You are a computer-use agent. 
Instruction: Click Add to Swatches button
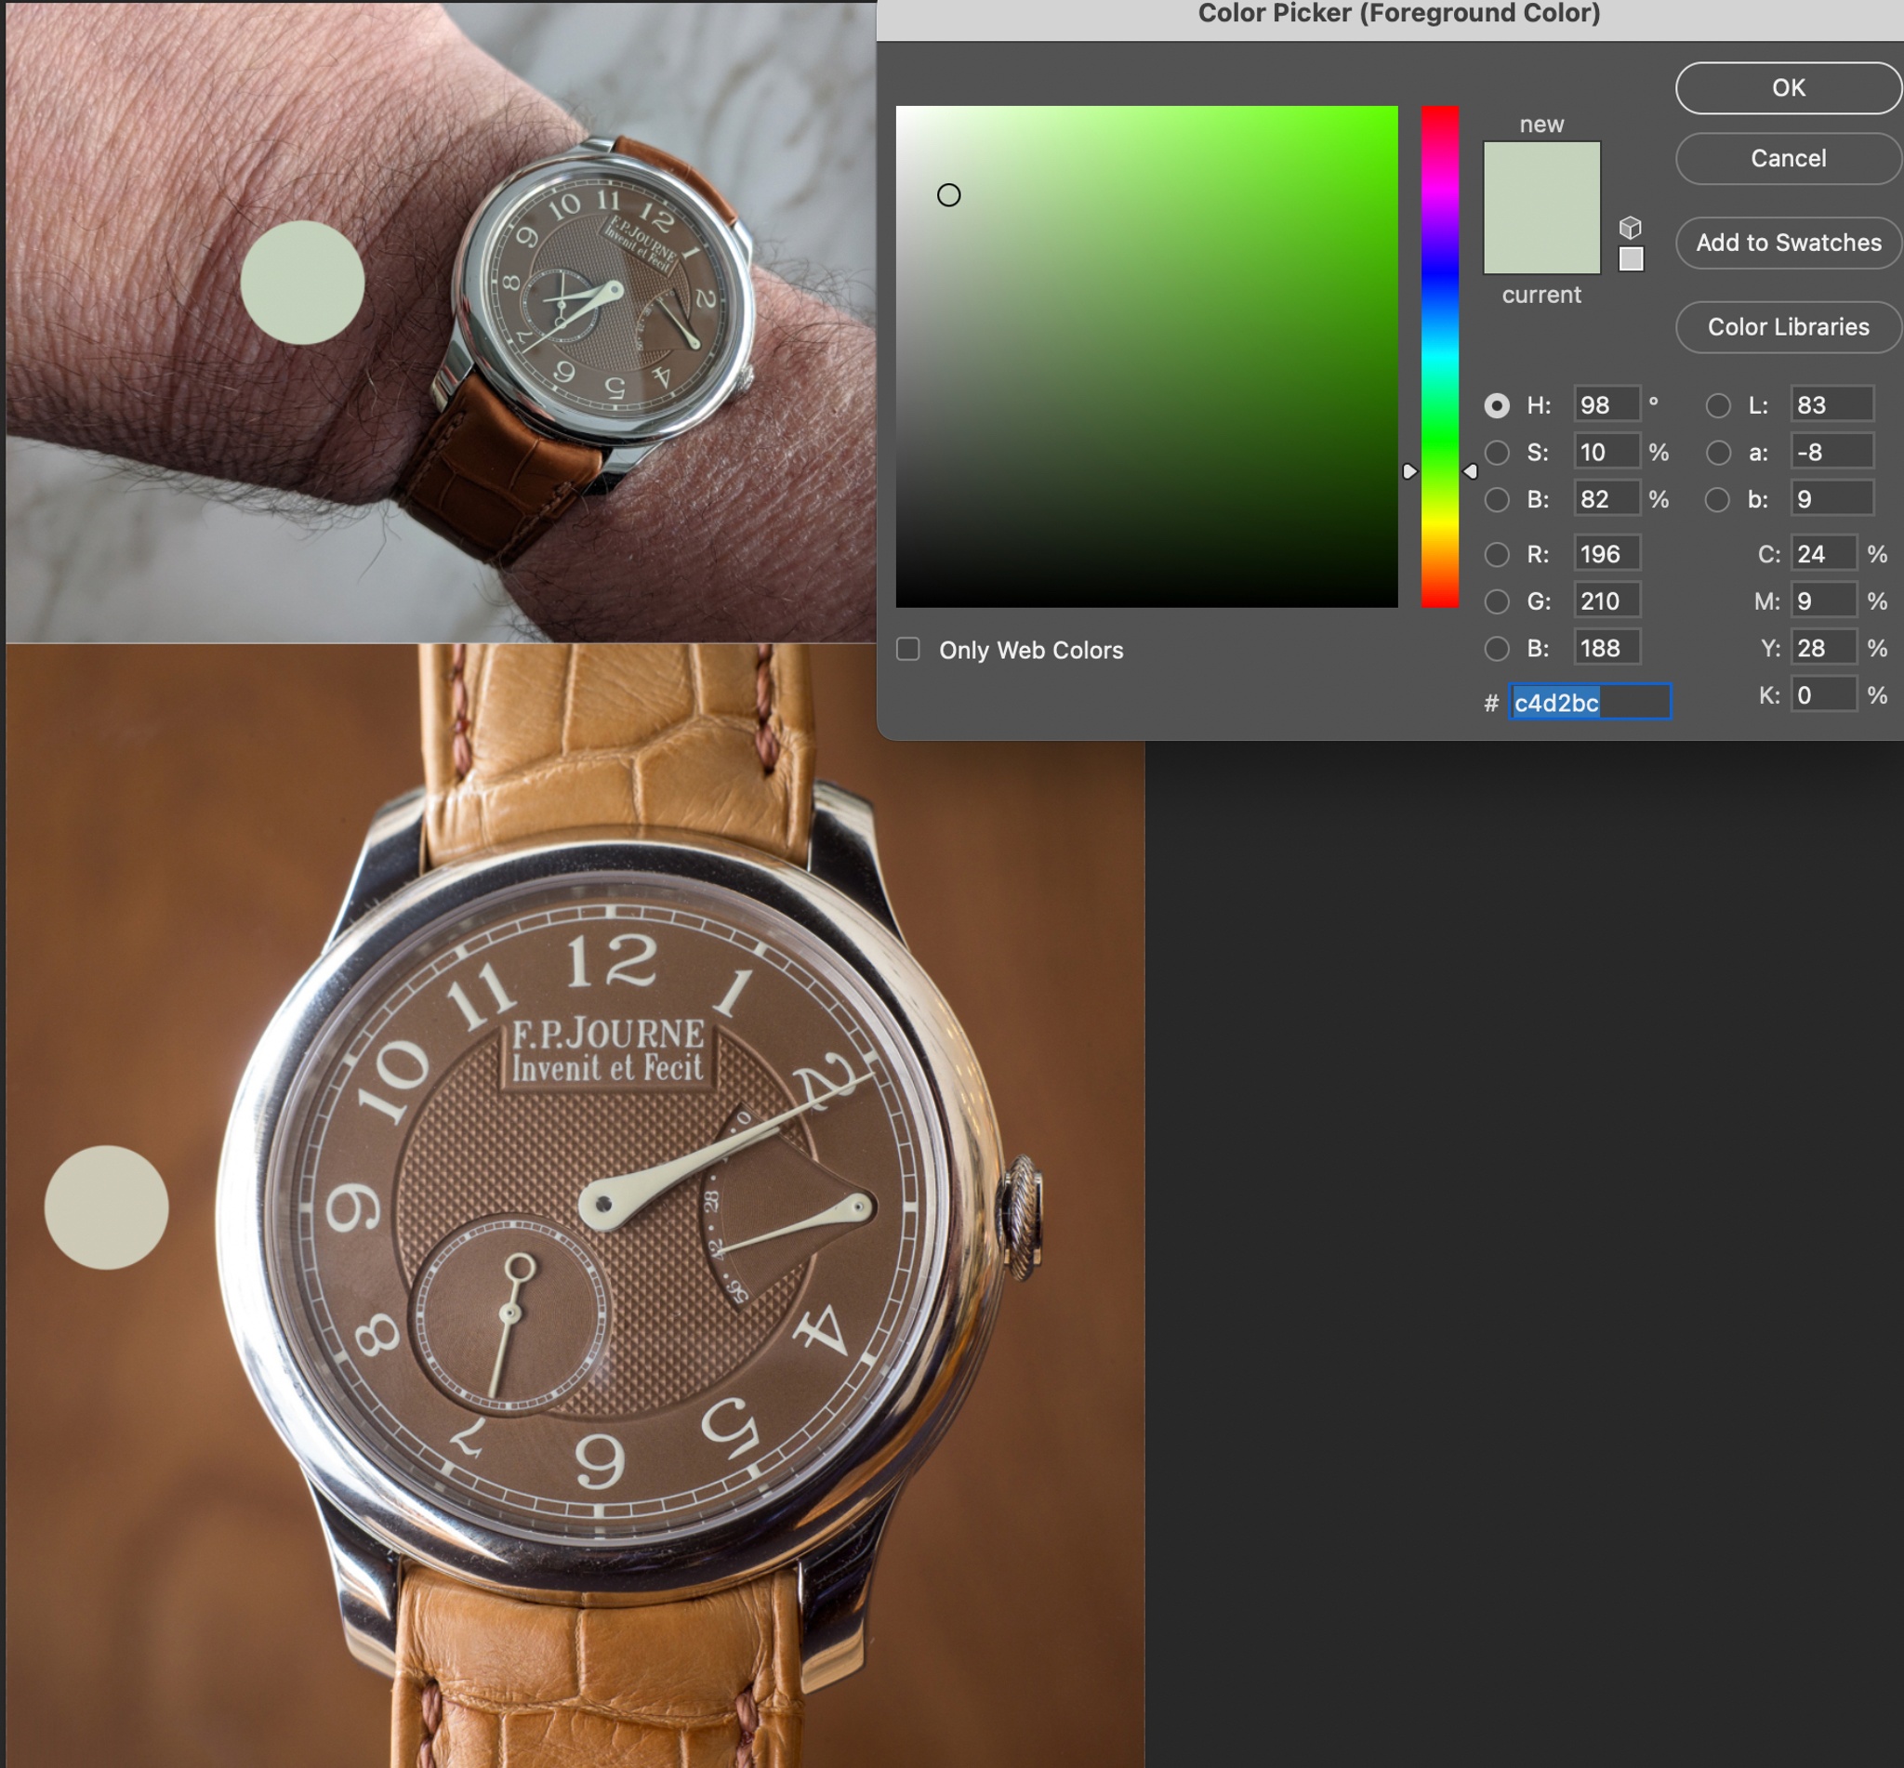coord(1786,242)
